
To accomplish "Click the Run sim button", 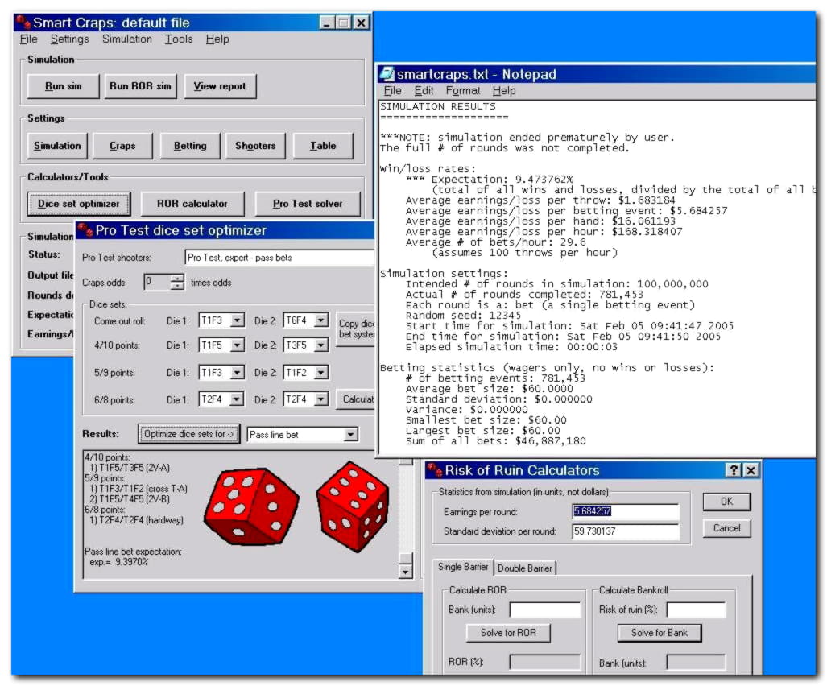I will pos(64,86).
